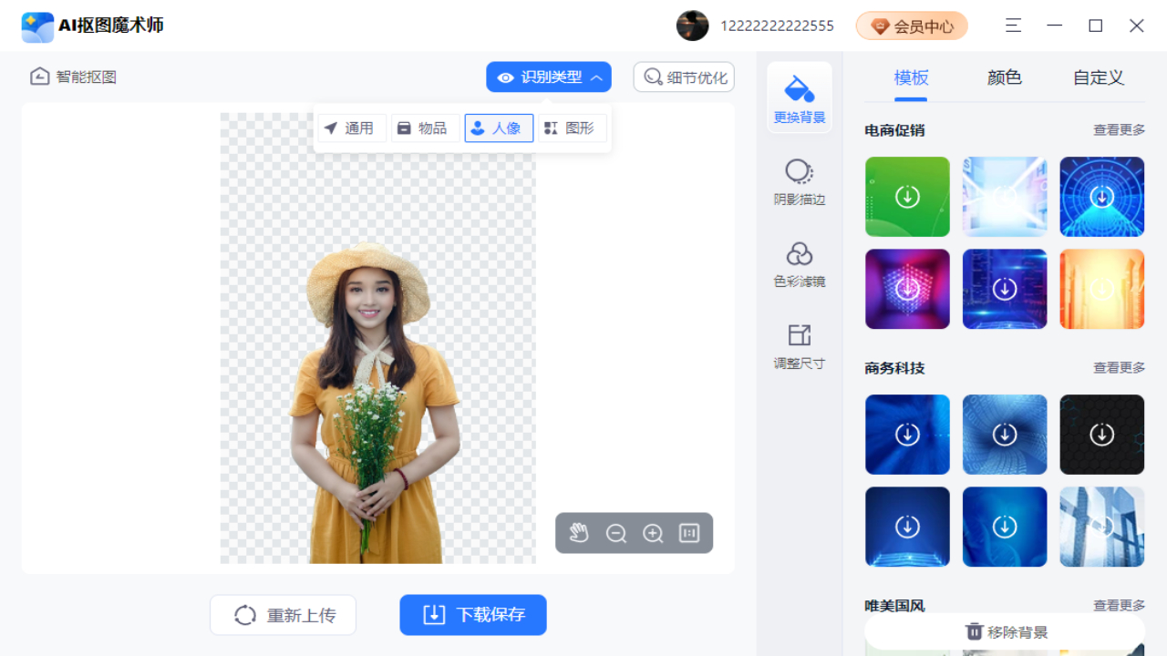Apply the green 电商促销 background template
1167x656 pixels.
[907, 197]
